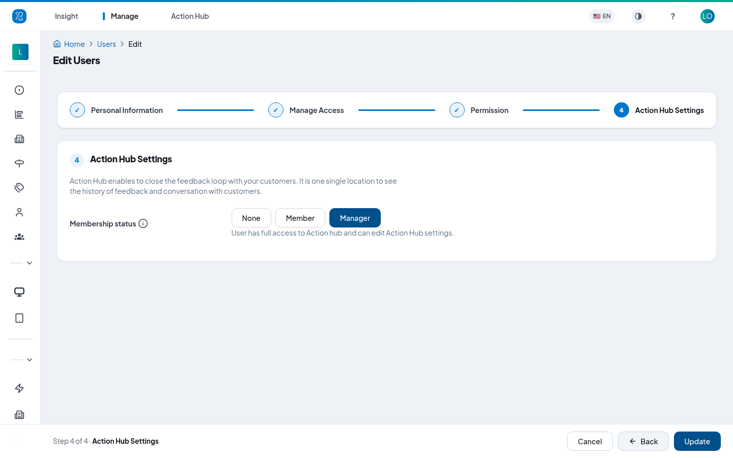Jump to Manage Access step
The height and width of the screenshot is (458, 733).
[x=306, y=110]
